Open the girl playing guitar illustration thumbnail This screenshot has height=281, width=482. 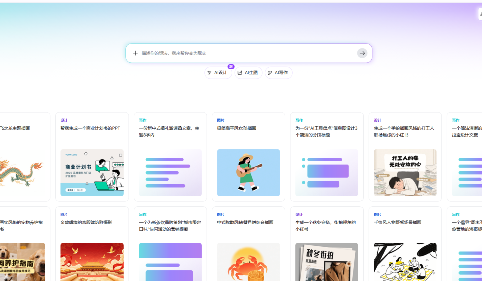pyautogui.click(x=249, y=173)
